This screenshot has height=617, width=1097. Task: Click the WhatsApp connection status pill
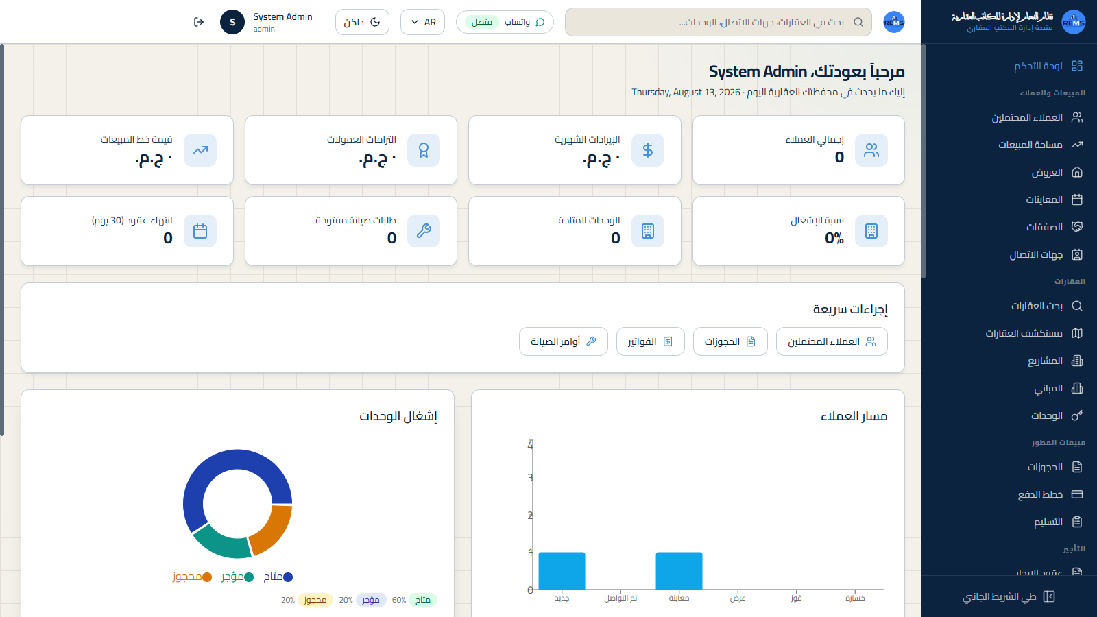click(x=505, y=22)
